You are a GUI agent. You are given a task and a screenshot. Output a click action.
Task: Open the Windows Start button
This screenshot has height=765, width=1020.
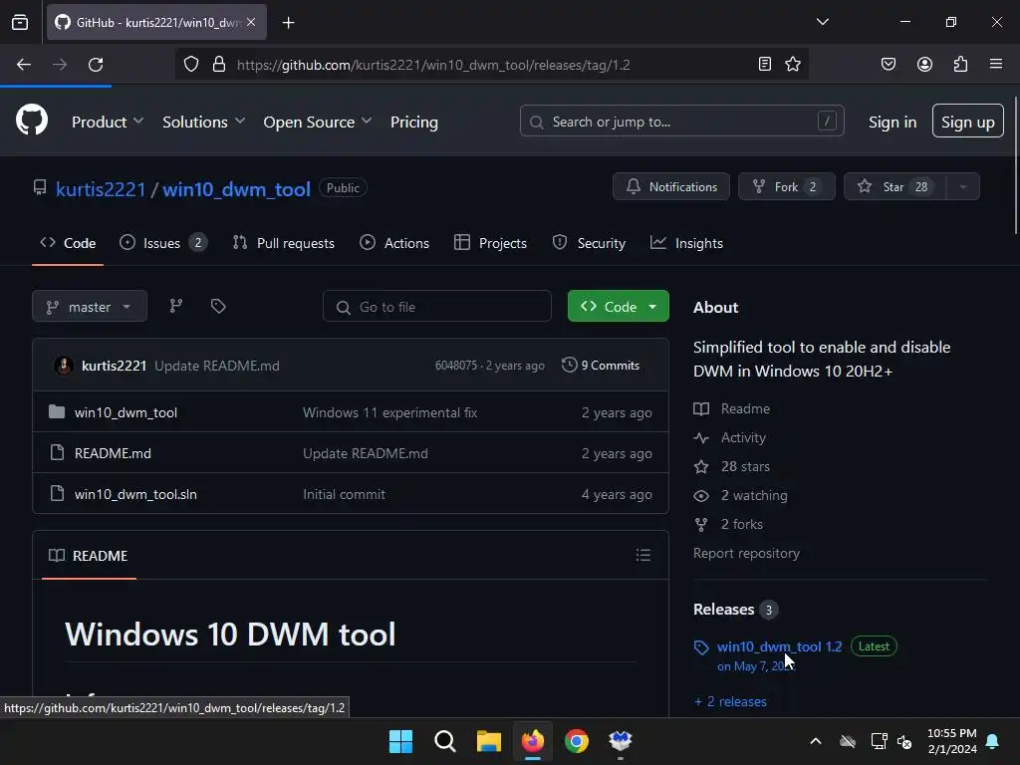[x=400, y=741]
